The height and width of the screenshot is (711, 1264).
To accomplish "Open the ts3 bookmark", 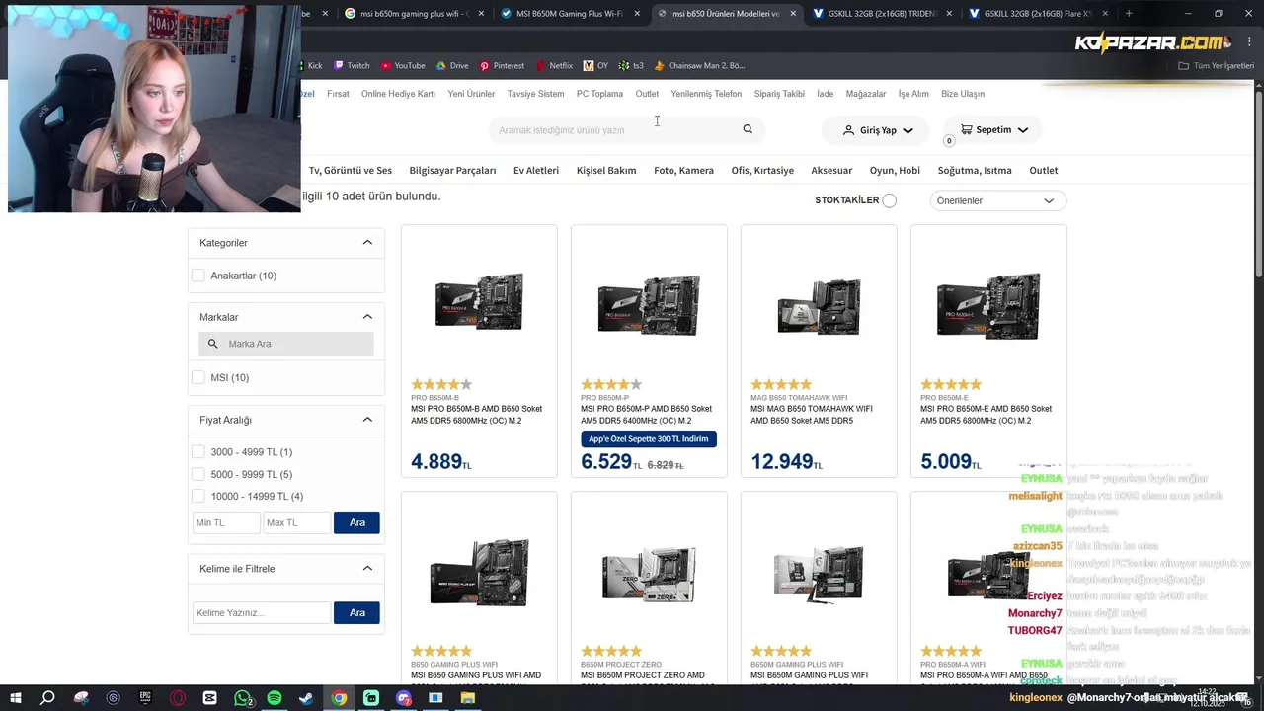I will [631, 66].
